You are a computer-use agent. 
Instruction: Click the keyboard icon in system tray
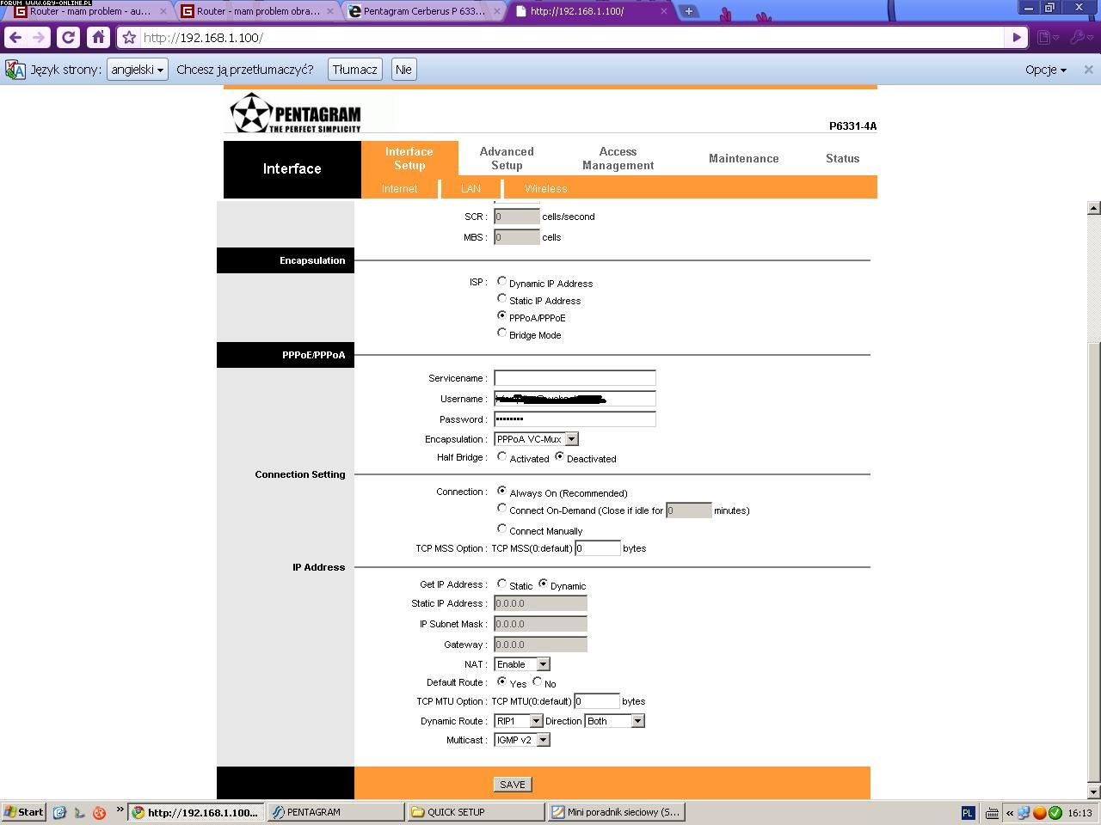click(991, 812)
